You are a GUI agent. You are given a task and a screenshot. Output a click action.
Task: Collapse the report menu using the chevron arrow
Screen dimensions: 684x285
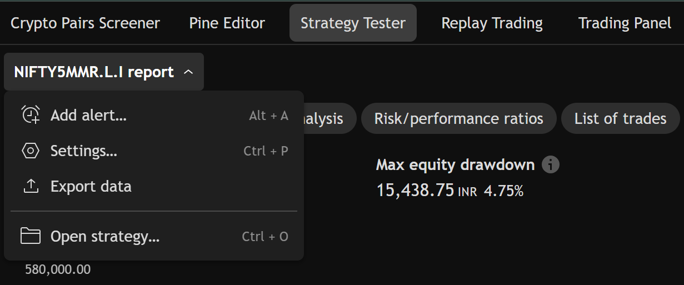[x=188, y=72]
